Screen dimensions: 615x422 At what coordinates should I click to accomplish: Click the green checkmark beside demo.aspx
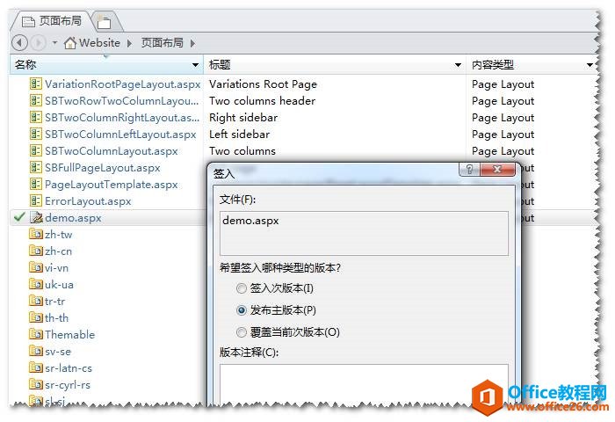(18, 217)
